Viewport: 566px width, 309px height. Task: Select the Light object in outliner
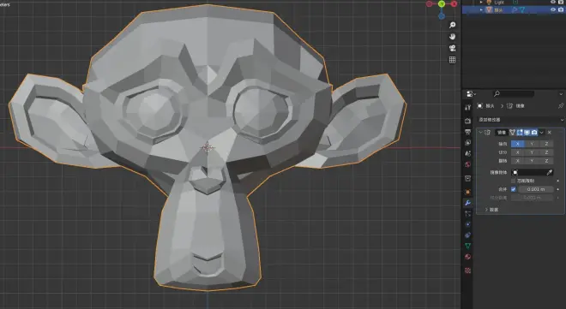pos(499,3)
